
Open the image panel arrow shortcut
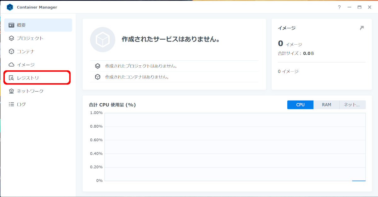coord(362,28)
